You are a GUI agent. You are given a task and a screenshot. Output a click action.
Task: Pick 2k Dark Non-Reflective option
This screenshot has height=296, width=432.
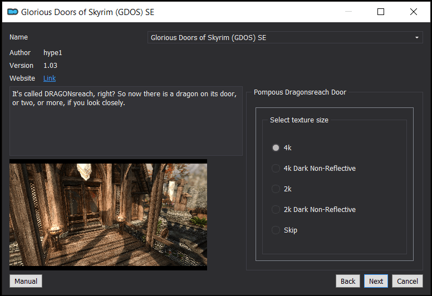tap(276, 210)
